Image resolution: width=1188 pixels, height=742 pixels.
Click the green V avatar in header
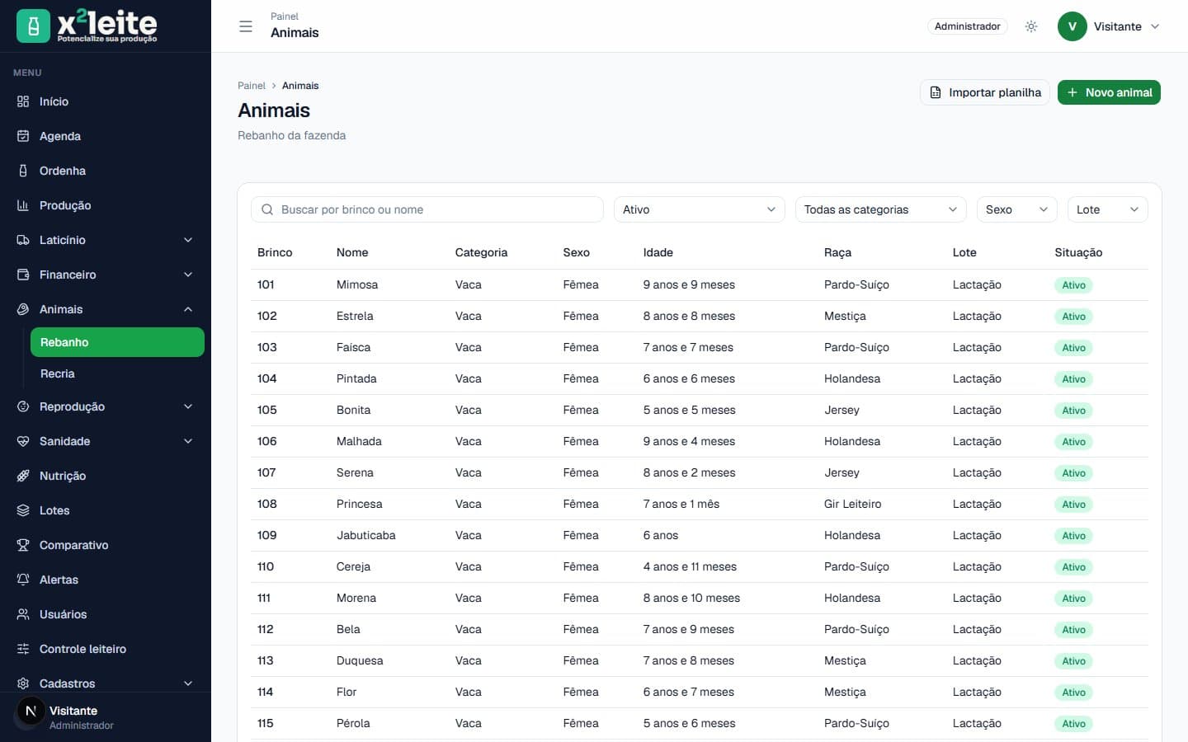point(1072,26)
